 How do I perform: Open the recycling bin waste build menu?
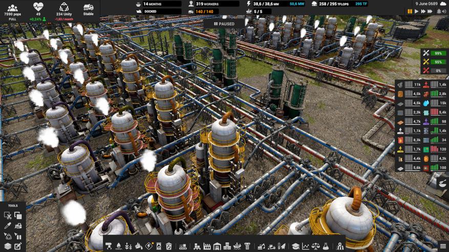pyautogui.click(x=169, y=246)
